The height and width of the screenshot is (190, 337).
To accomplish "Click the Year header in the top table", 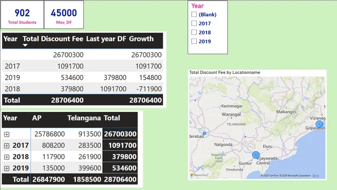I will (x=11, y=39).
